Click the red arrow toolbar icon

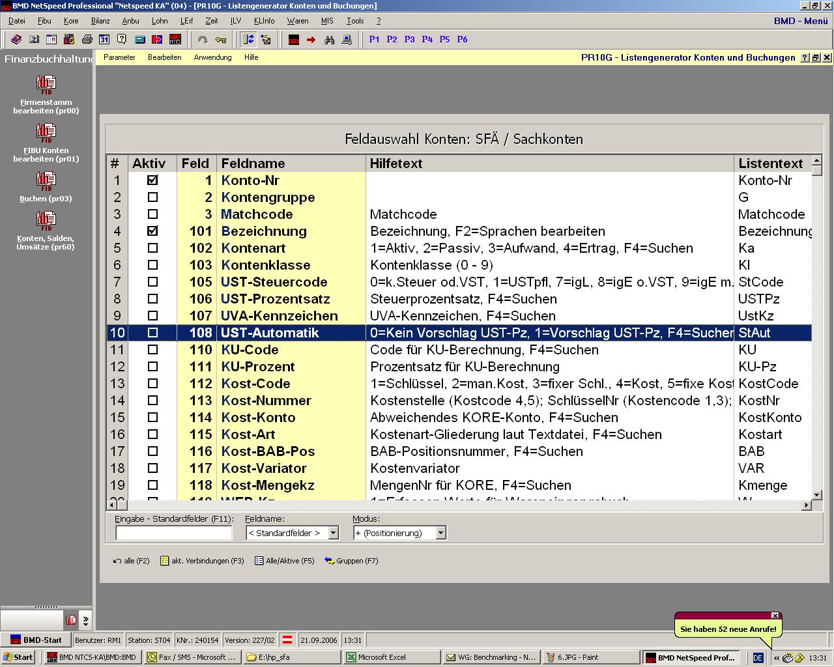pyautogui.click(x=311, y=40)
